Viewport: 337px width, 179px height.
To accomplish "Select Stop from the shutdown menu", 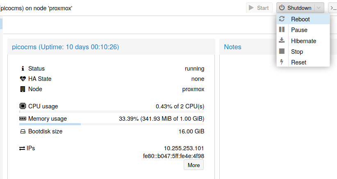I will point(297,51).
